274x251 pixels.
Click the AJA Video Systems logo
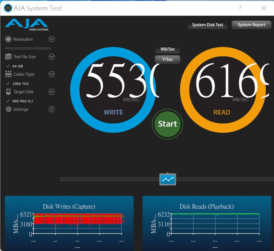click(x=27, y=25)
